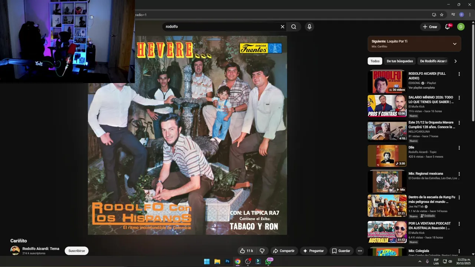The height and width of the screenshot is (267, 475).
Task: Open WhatsApp from the taskbar
Action: 269,261
